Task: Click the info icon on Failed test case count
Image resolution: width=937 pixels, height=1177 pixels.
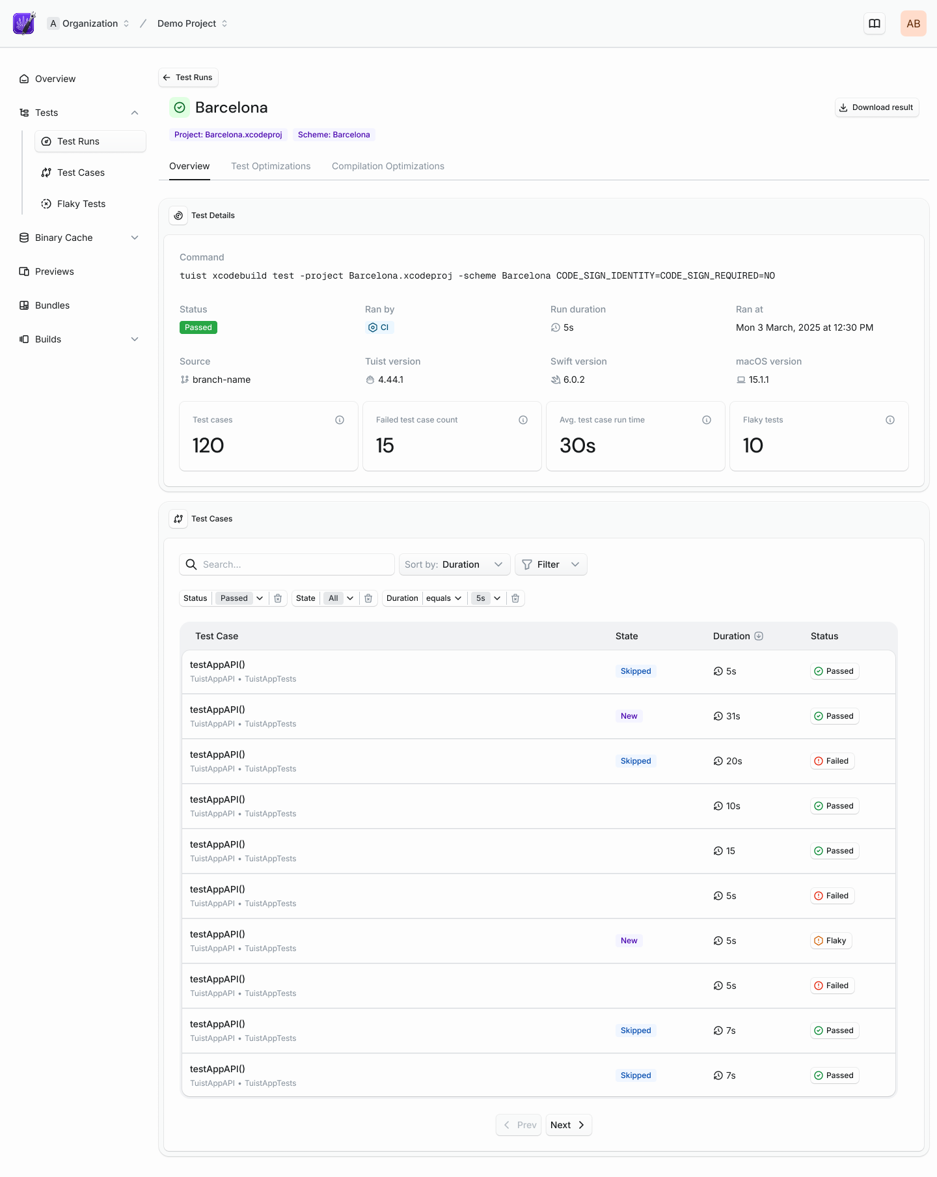Action: pos(523,420)
